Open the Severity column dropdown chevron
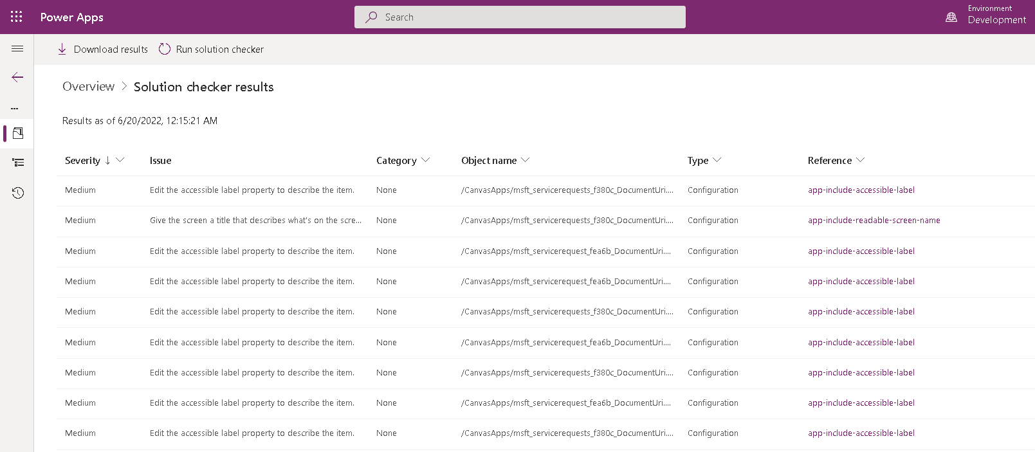The width and height of the screenshot is (1035, 452). [120, 159]
